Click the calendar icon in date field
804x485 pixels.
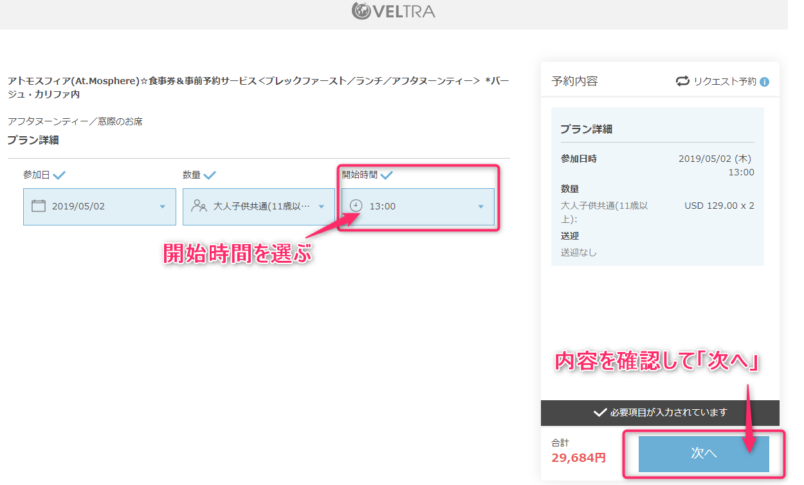point(39,206)
